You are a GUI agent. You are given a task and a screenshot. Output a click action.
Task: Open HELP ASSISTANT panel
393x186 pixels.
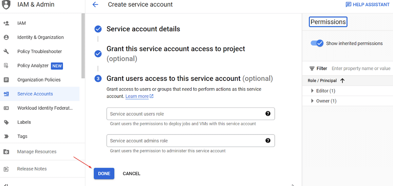pyautogui.click(x=367, y=5)
